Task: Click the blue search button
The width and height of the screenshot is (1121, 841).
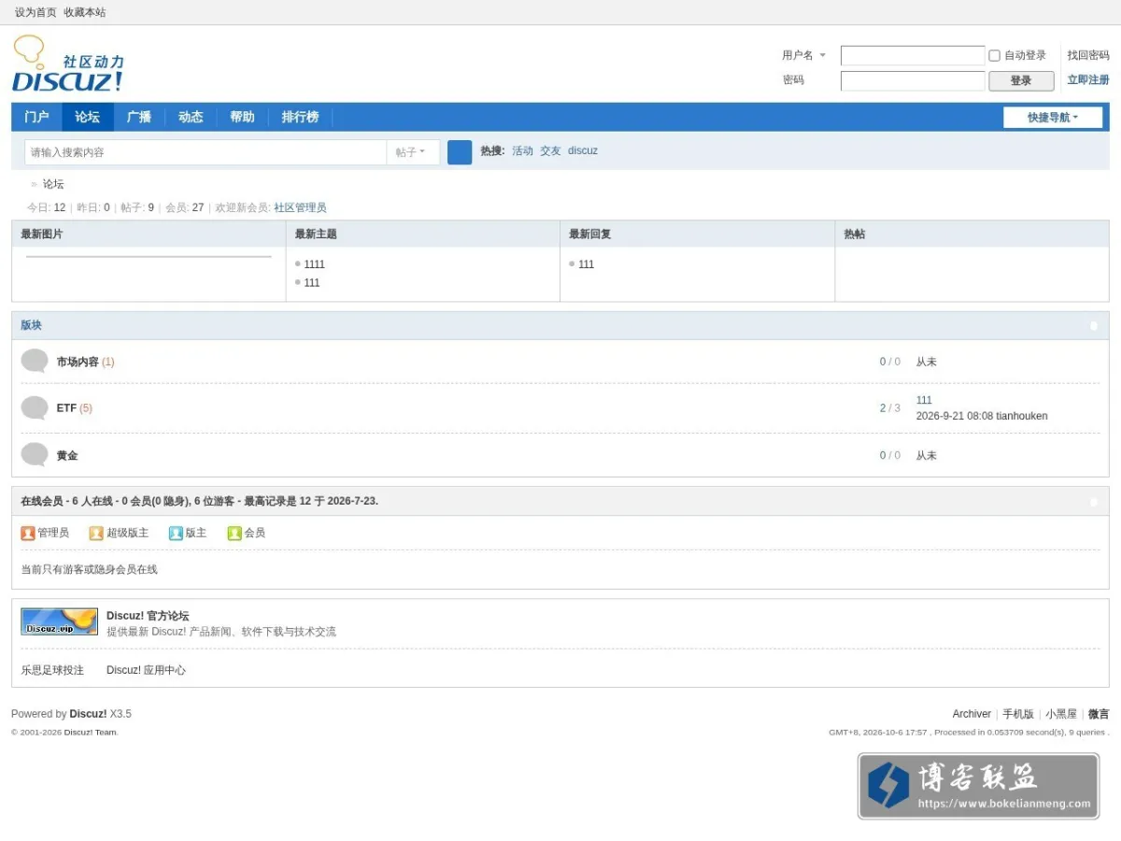Action: pos(460,152)
